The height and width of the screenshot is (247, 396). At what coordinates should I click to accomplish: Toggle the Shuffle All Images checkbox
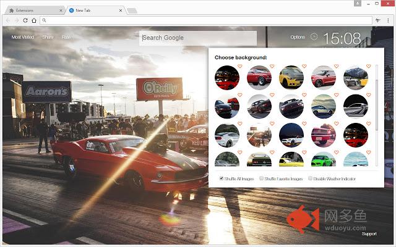222,178
